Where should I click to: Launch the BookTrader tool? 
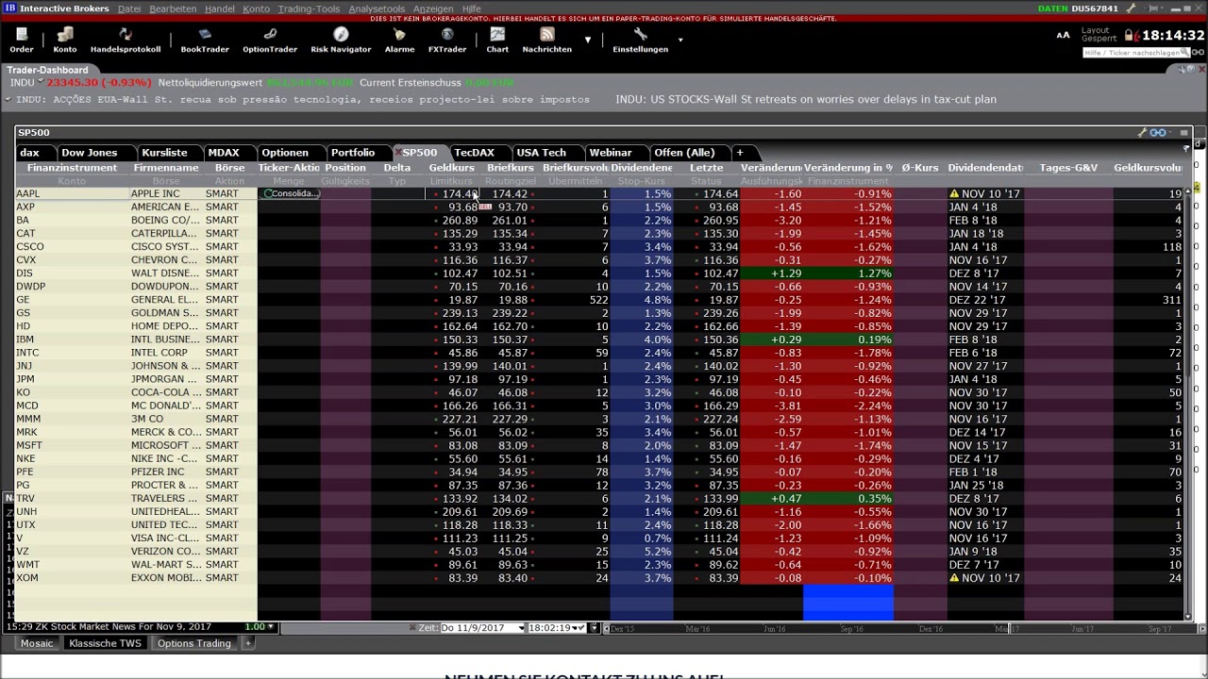(x=205, y=40)
